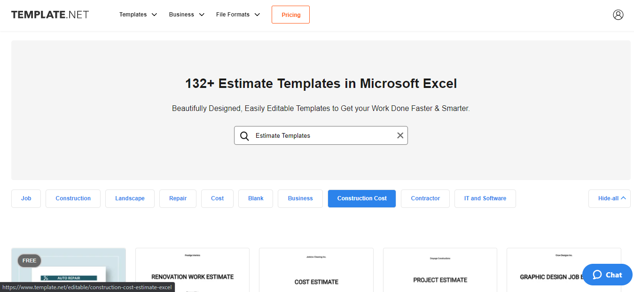
Task: Choose the Repair category chip
Action: point(178,198)
